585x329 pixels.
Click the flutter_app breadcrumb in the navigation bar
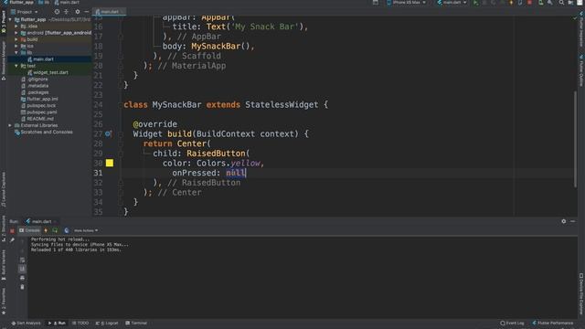(x=19, y=2)
